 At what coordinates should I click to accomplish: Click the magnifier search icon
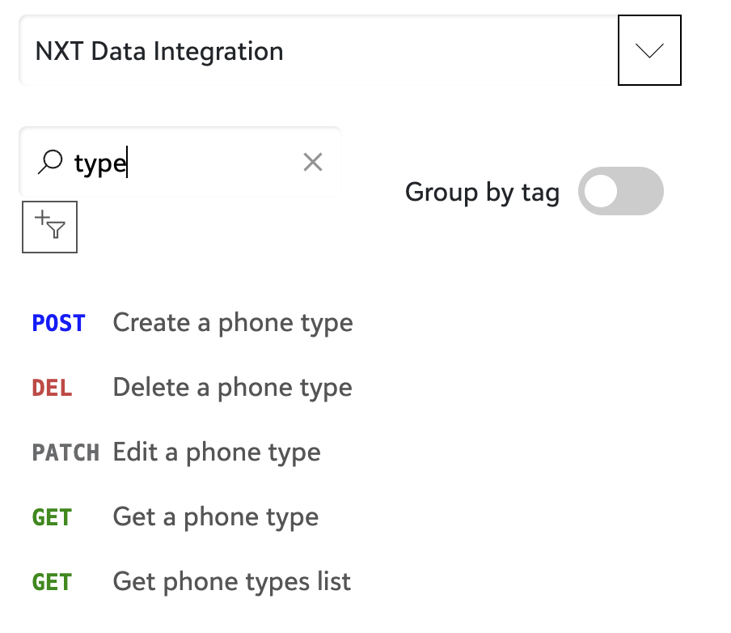coord(50,163)
